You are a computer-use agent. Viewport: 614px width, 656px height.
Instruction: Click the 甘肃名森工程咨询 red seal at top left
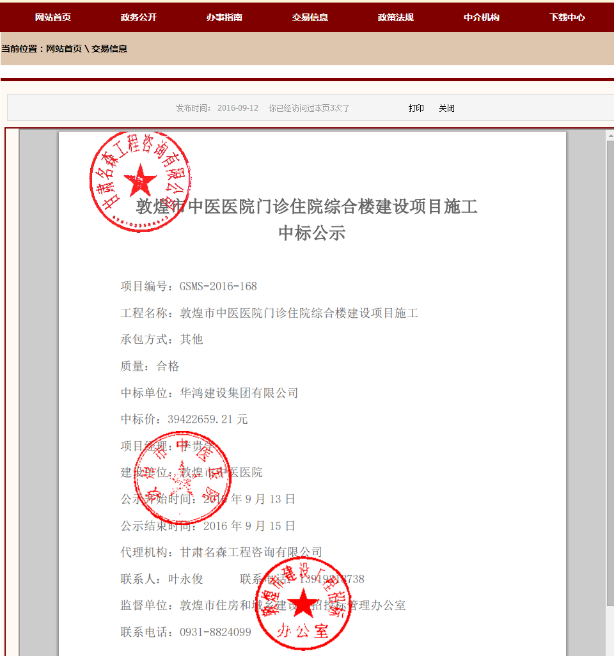[139, 180]
